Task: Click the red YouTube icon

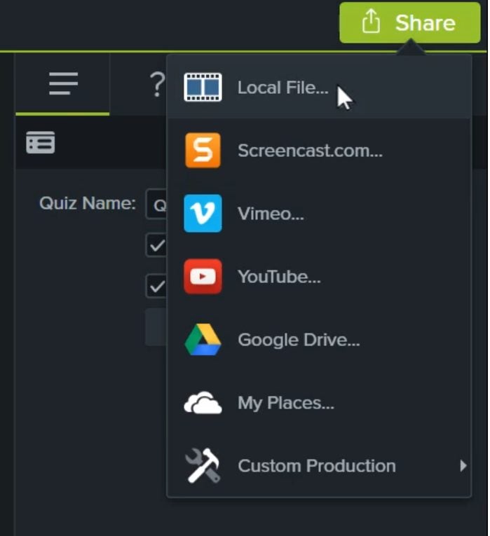Action: (x=203, y=277)
